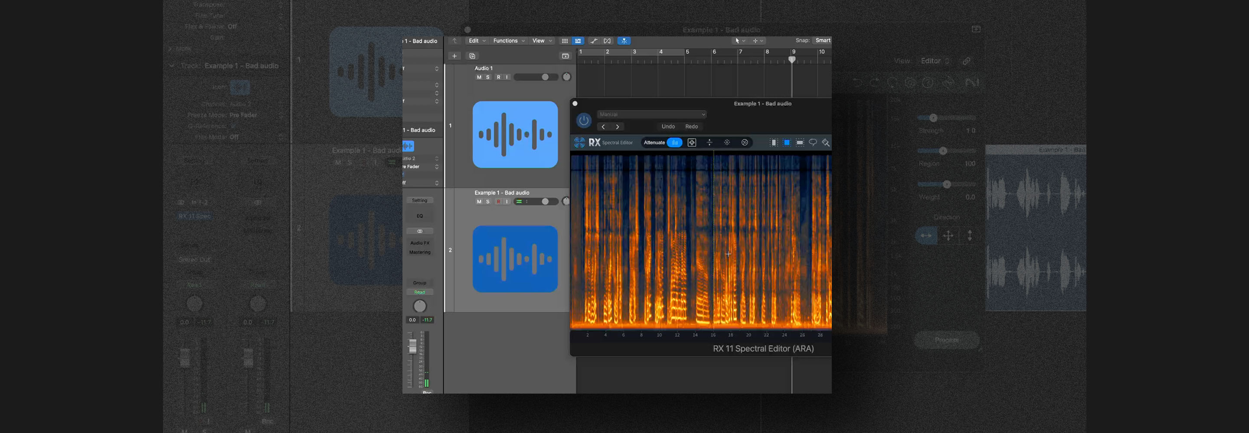Click the Group slot in channel strip
The height and width of the screenshot is (433, 1249).
click(419, 283)
